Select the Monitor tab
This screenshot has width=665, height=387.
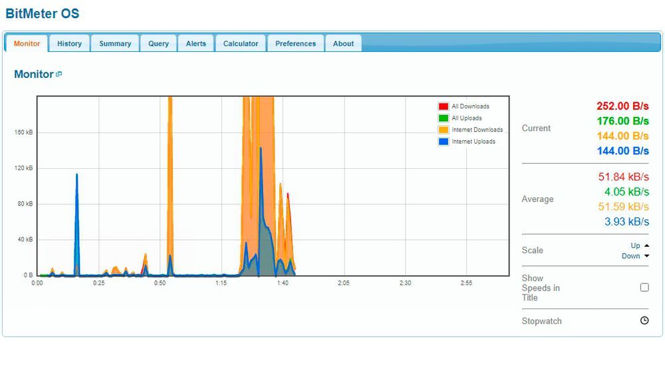pyautogui.click(x=27, y=44)
